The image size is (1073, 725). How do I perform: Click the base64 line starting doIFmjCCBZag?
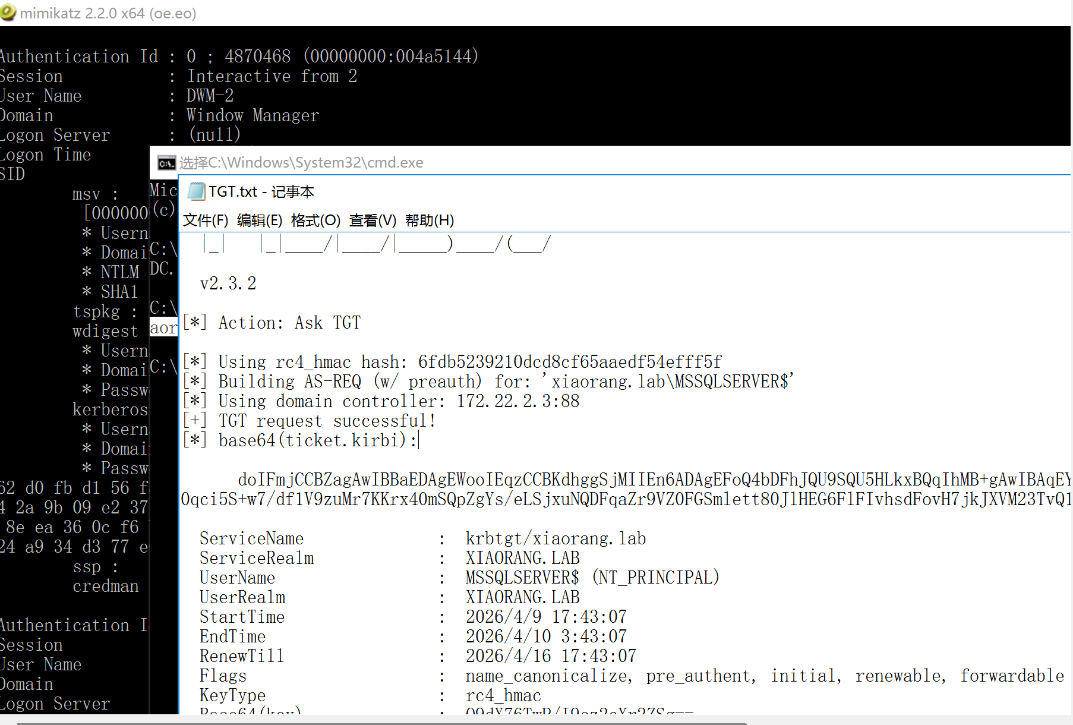point(654,480)
